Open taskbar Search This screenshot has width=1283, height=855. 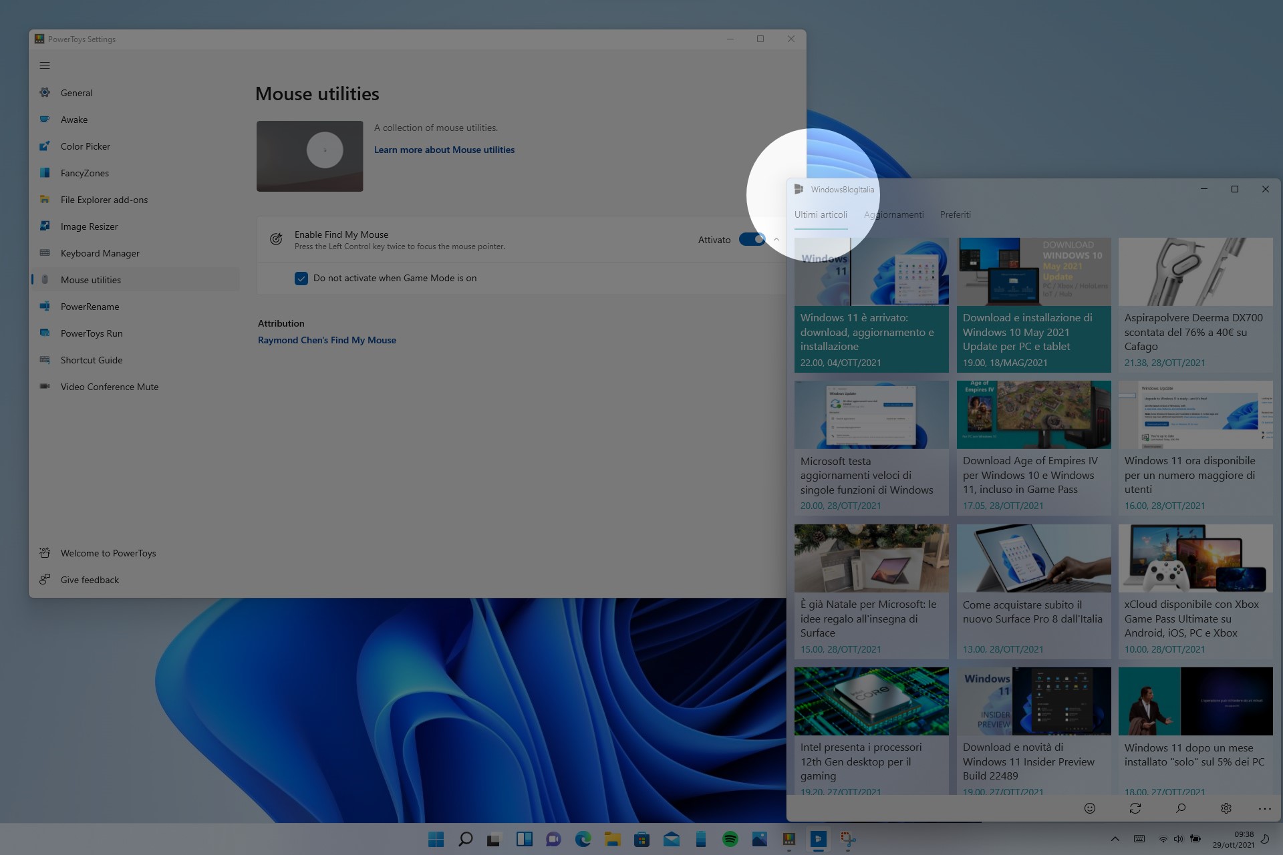pyautogui.click(x=465, y=839)
